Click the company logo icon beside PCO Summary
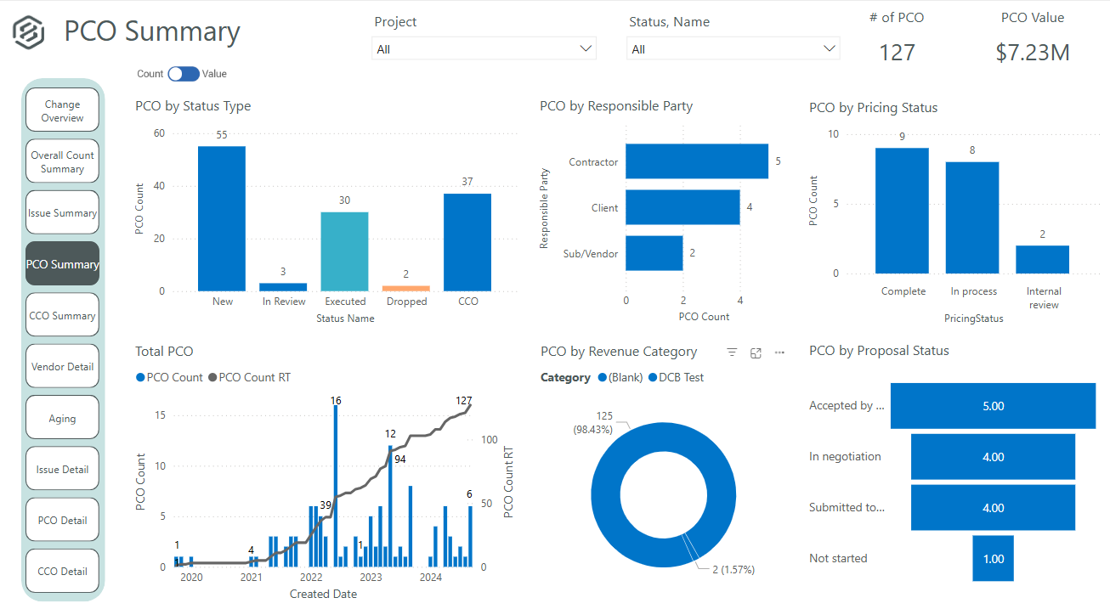 [x=29, y=32]
